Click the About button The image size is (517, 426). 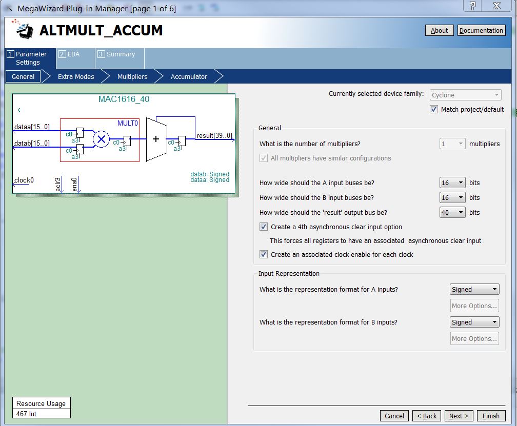coord(439,30)
